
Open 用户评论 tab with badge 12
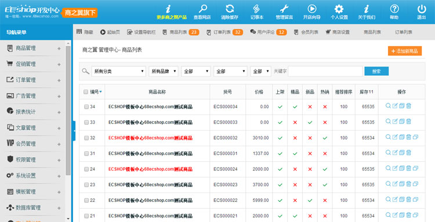click(x=269, y=32)
